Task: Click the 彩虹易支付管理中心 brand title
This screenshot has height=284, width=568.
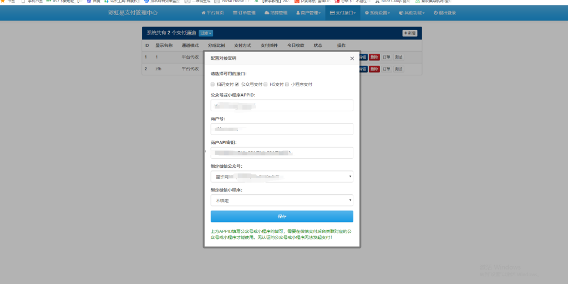Action: click(133, 13)
